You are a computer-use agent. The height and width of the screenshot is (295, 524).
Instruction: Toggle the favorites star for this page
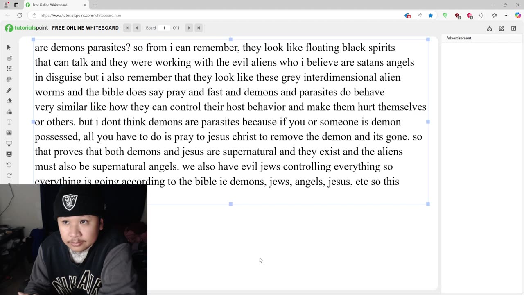click(x=431, y=15)
